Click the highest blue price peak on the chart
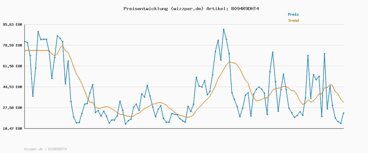Image resolution: width=368 pixels, height=153 pixels. click(224, 29)
